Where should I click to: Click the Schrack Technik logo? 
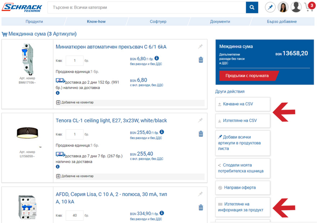pyautogui.click(x=22, y=8)
